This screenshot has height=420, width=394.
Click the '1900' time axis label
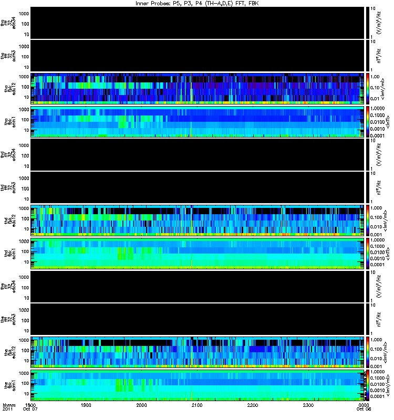point(86,405)
